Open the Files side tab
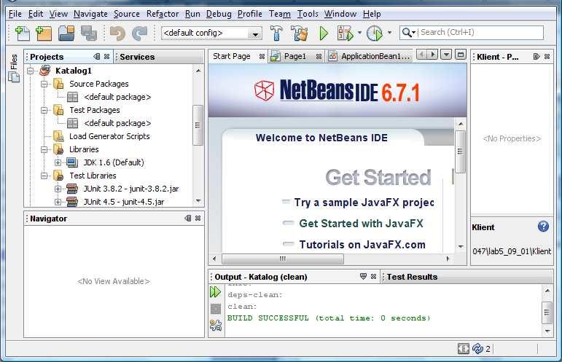The width and height of the screenshot is (562, 362). (x=14, y=68)
